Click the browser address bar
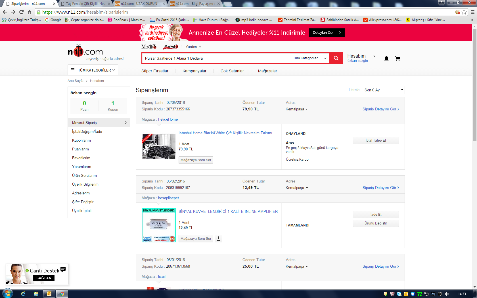This screenshot has width=477, height=298. tap(244, 12)
